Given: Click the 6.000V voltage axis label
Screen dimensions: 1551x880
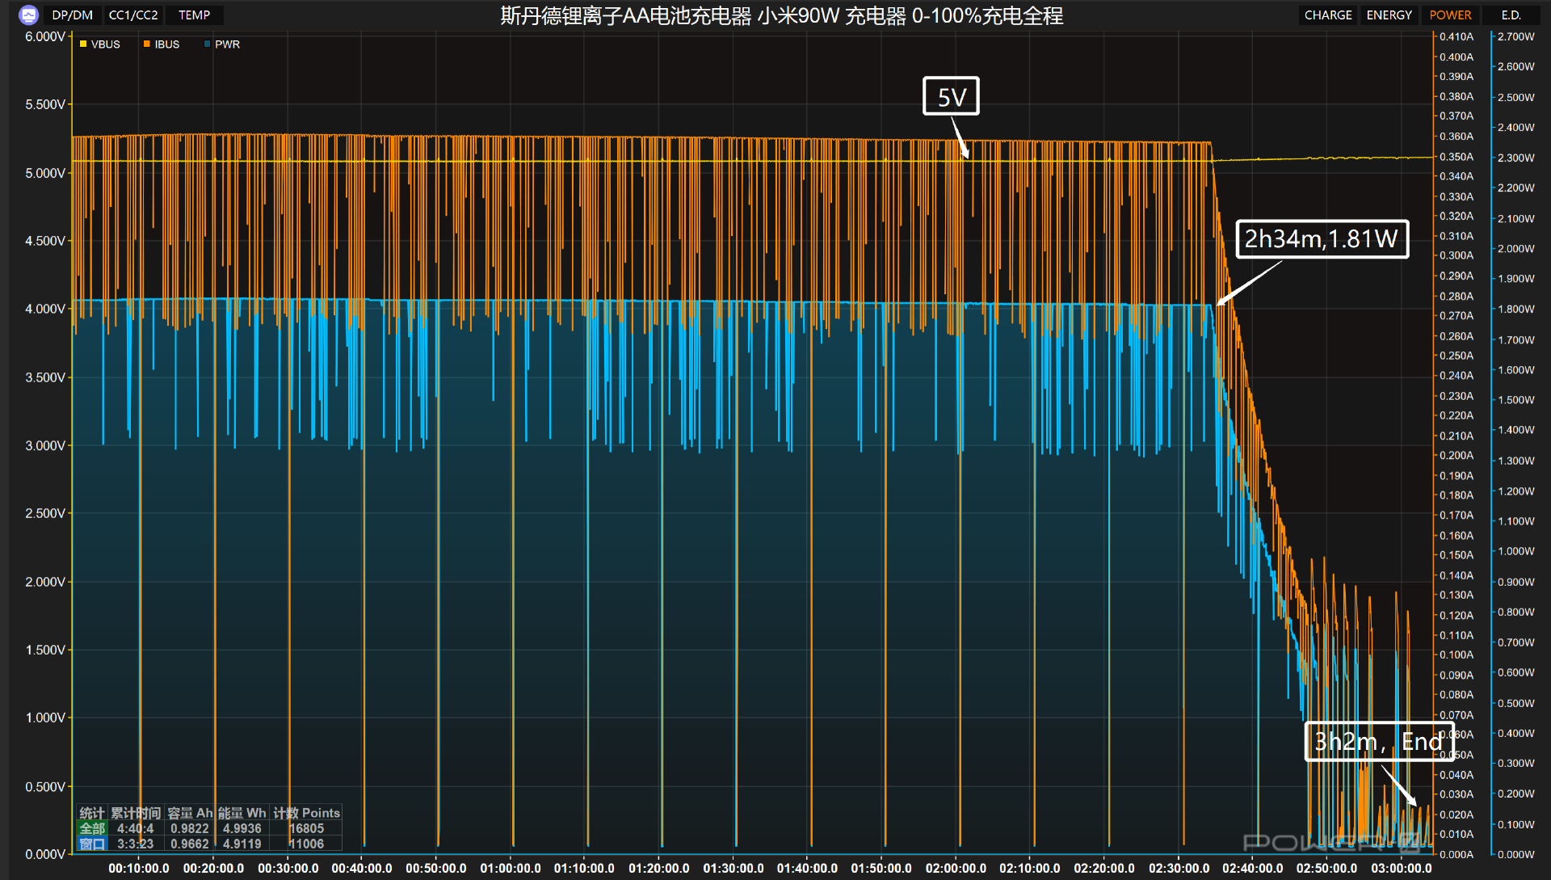Looking at the screenshot, I should [x=44, y=36].
